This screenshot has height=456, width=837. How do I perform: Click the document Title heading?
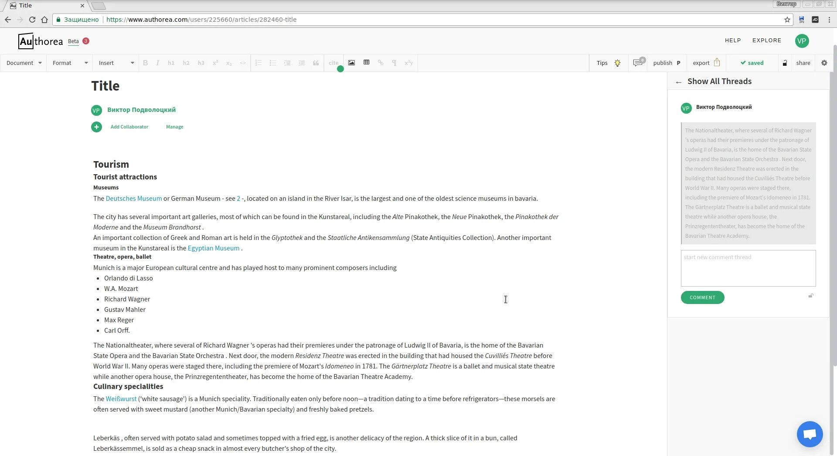pos(105,86)
